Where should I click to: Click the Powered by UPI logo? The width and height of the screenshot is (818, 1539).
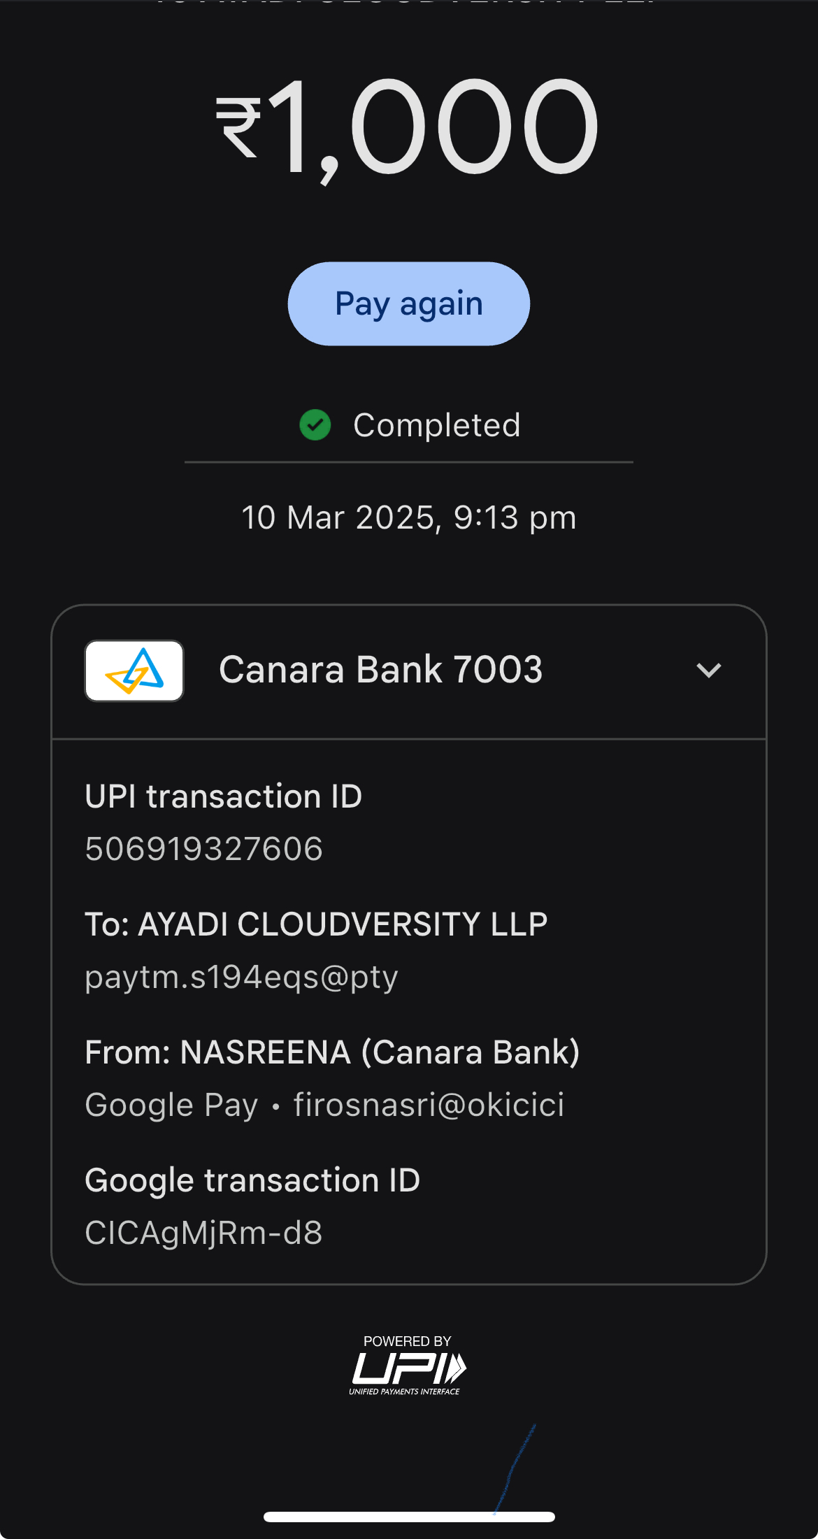(408, 1365)
